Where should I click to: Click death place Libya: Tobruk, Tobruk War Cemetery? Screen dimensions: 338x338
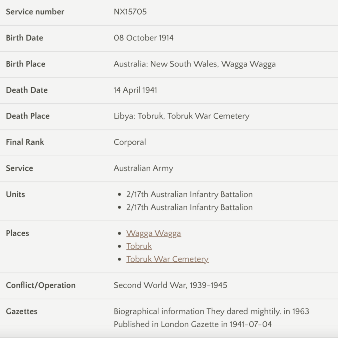click(x=182, y=116)
